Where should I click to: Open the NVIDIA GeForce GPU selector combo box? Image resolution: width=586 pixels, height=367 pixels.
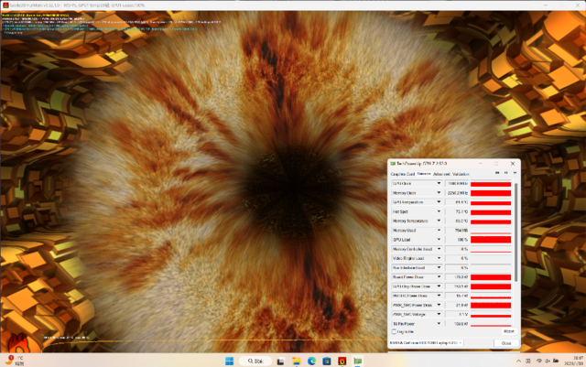pyautogui.click(x=426, y=342)
